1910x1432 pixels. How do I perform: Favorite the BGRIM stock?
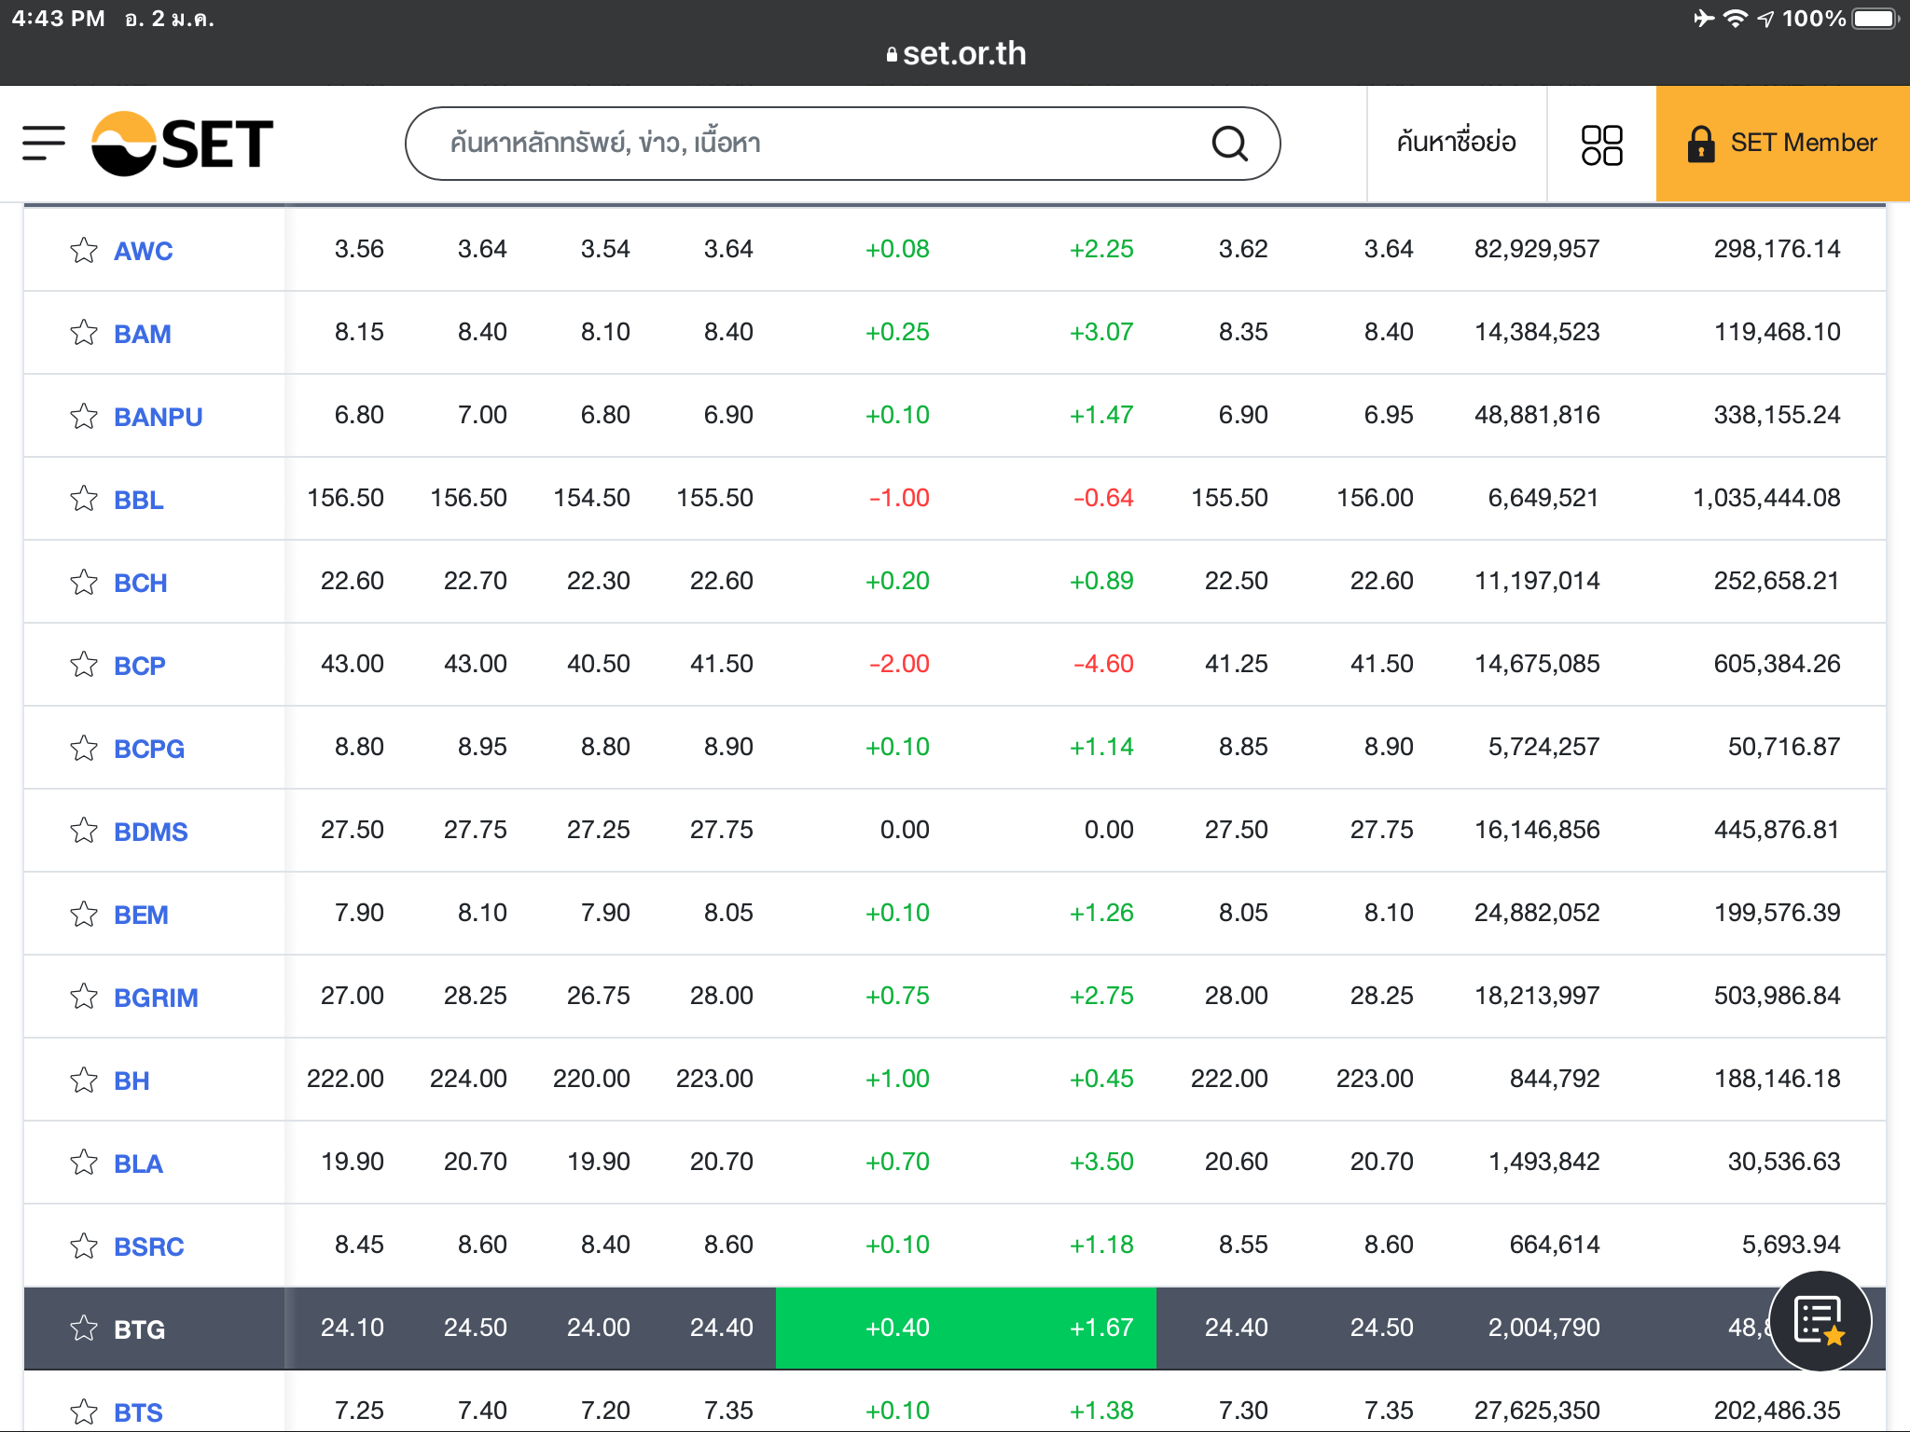pos(84,997)
